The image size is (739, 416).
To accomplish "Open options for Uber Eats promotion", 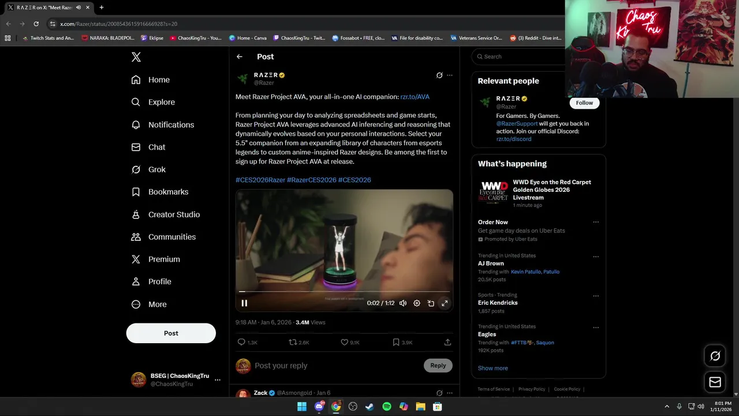I will [596, 222].
